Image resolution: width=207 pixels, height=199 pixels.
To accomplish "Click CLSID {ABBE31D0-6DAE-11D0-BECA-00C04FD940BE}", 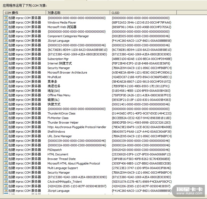I will point(142,59).
